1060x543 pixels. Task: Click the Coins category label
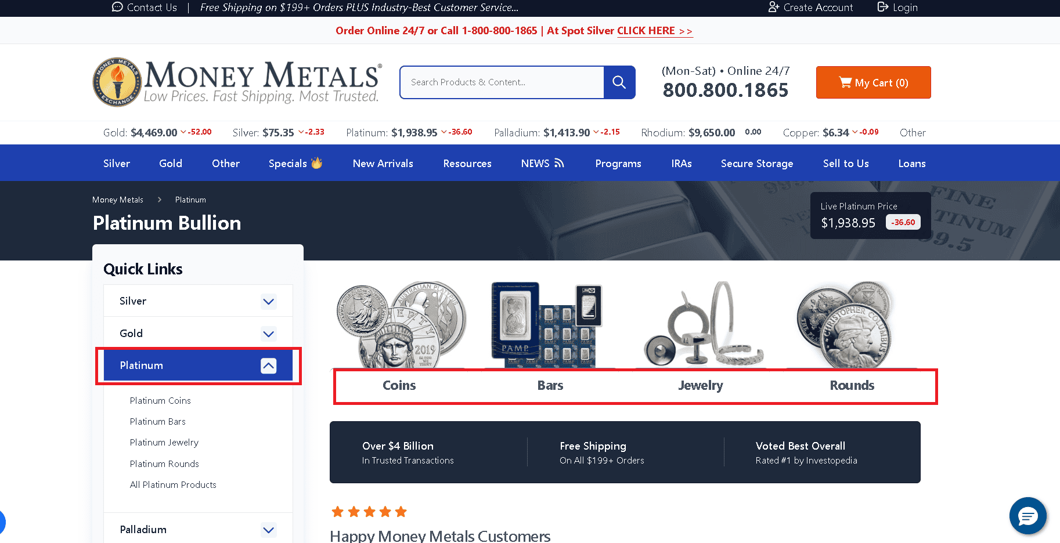(399, 385)
